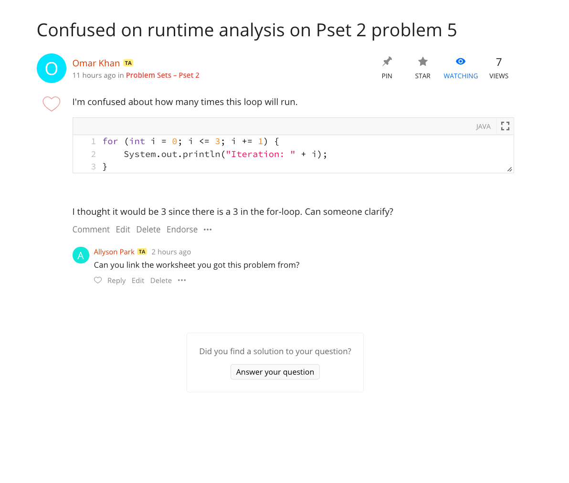Toggle the Watching eye icon
Viewport: 569px width, 483px height.
[x=461, y=62]
